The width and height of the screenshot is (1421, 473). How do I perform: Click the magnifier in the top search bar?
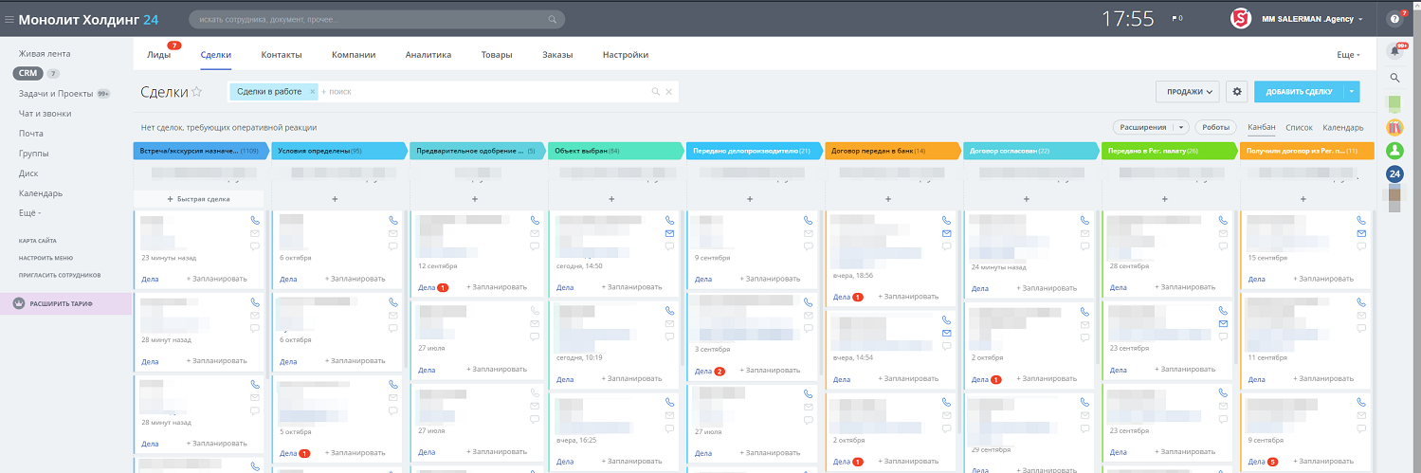553,19
